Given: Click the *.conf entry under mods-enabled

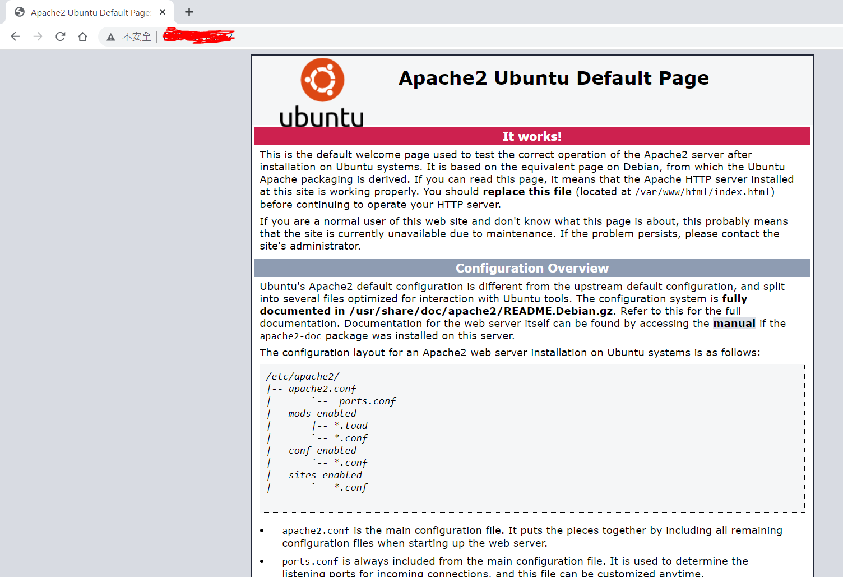Looking at the screenshot, I should click(351, 438).
